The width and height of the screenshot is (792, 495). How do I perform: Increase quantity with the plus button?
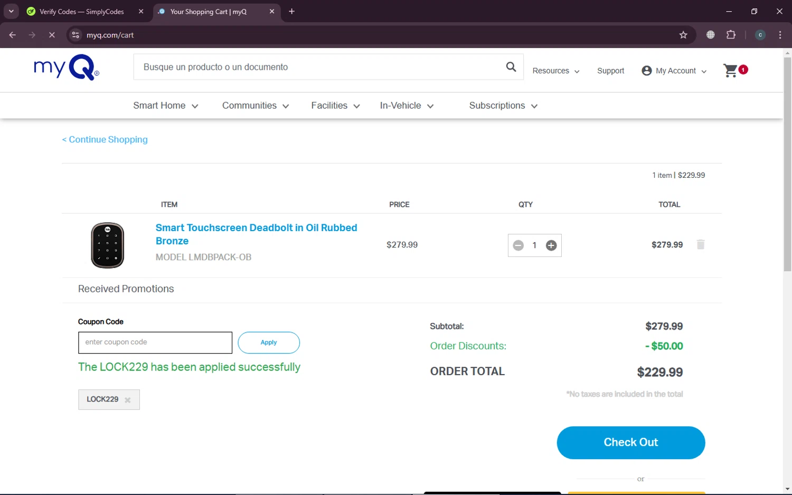[x=551, y=245]
